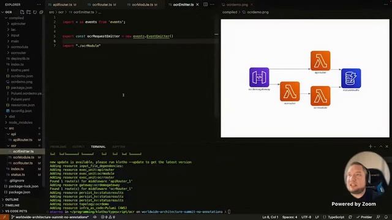Split the editor to the right
Image resolution: width=392 pixels, height=220 pixels.
pyautogui.click(x=205, y=4)
